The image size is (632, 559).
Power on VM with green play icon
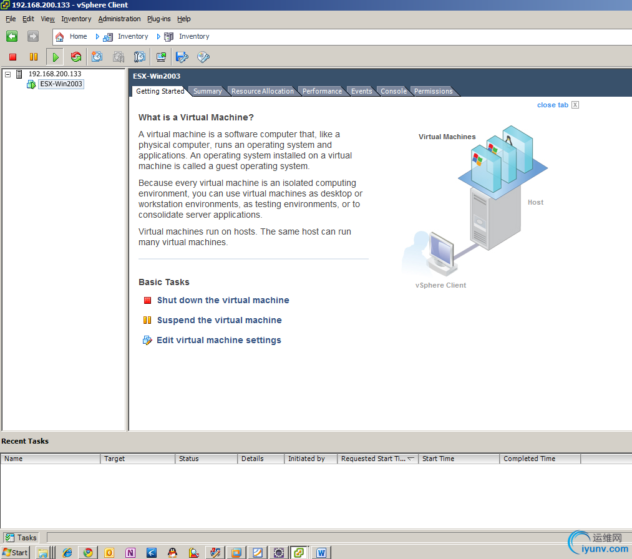click(x=56, y=57)
